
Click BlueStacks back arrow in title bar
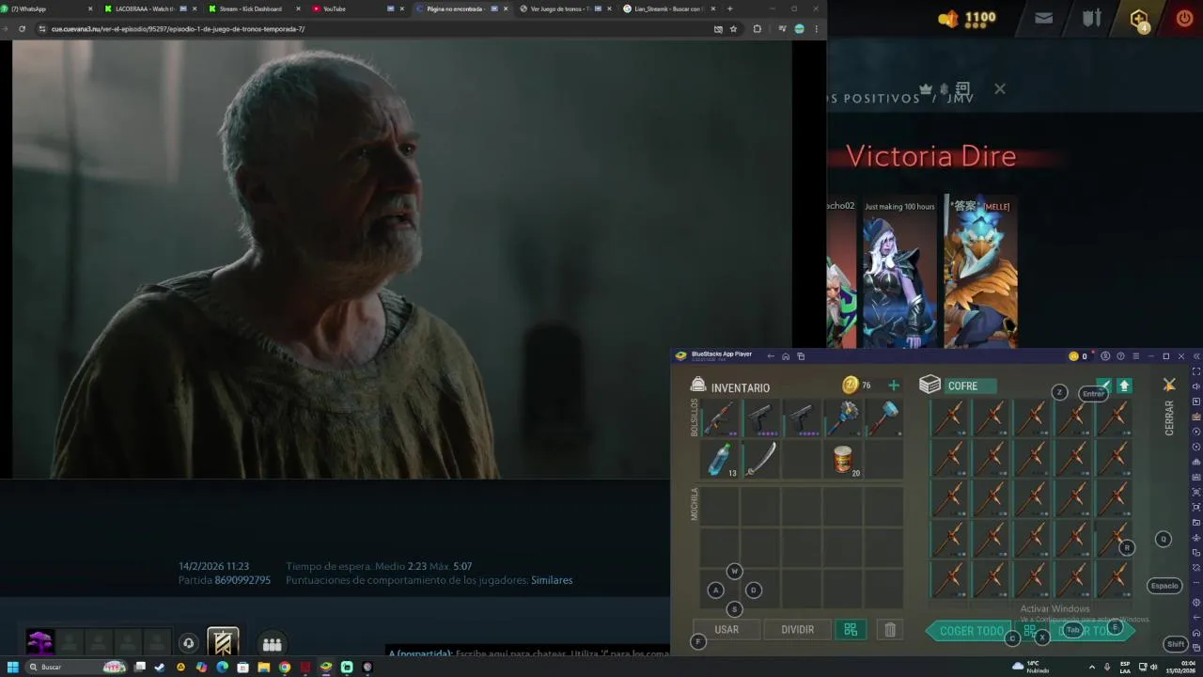tap(771, 356)
